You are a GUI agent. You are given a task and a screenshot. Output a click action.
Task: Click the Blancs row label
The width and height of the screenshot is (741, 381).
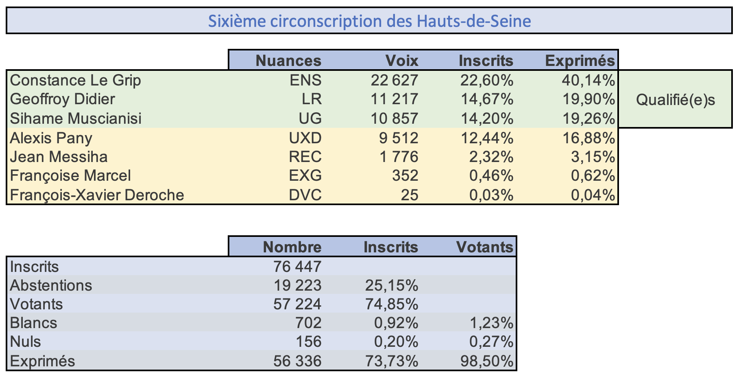click(33, 323)
